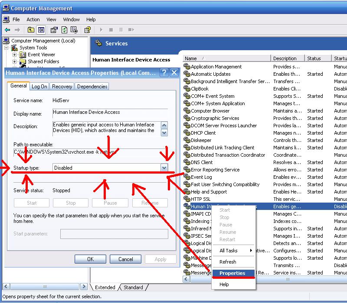
Task: Click the Apply button in dialog
Action: [160, 259]
